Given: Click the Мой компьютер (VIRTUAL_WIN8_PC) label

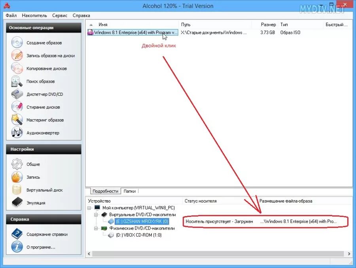Looking at the screenshot, I should tap(138, 208).
